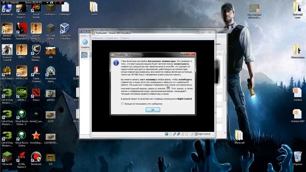Open the MM_C desktop shortcut
This screenshot has height=172, width=306.
(22, 51)
